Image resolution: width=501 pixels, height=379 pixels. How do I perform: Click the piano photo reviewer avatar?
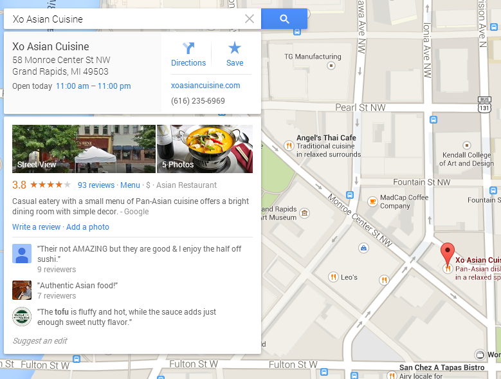tap(22, 290)
